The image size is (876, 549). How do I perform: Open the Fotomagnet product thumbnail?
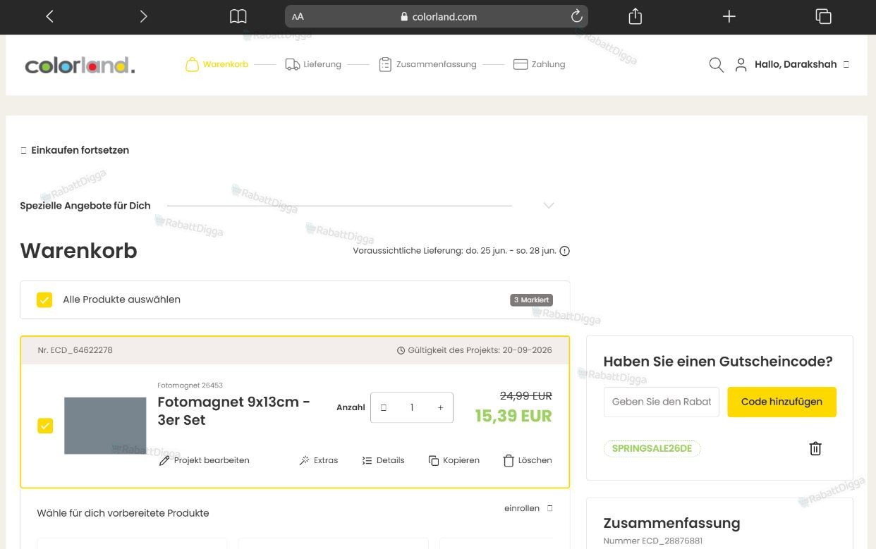105,426
